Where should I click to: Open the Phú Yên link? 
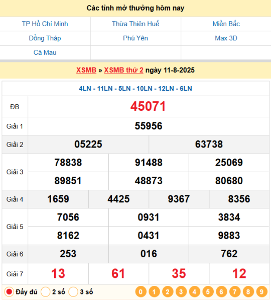[x=135, y=38]
